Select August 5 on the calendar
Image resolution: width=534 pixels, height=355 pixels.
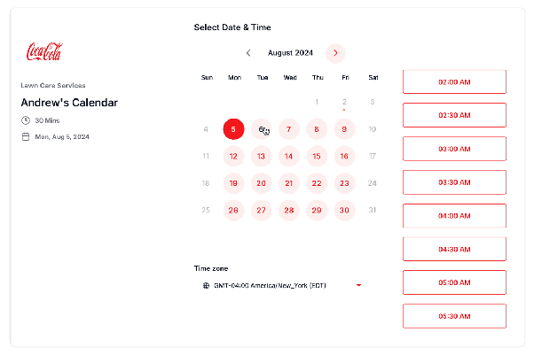click(x=233, y=129)
